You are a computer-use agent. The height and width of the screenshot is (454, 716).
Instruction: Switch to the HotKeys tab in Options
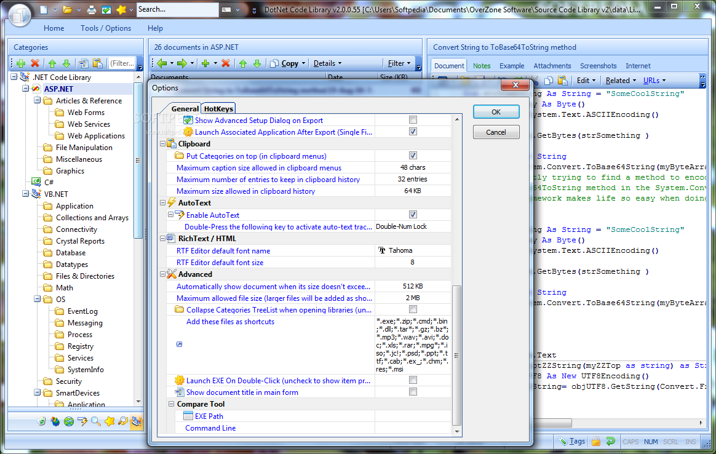[218, 109]
